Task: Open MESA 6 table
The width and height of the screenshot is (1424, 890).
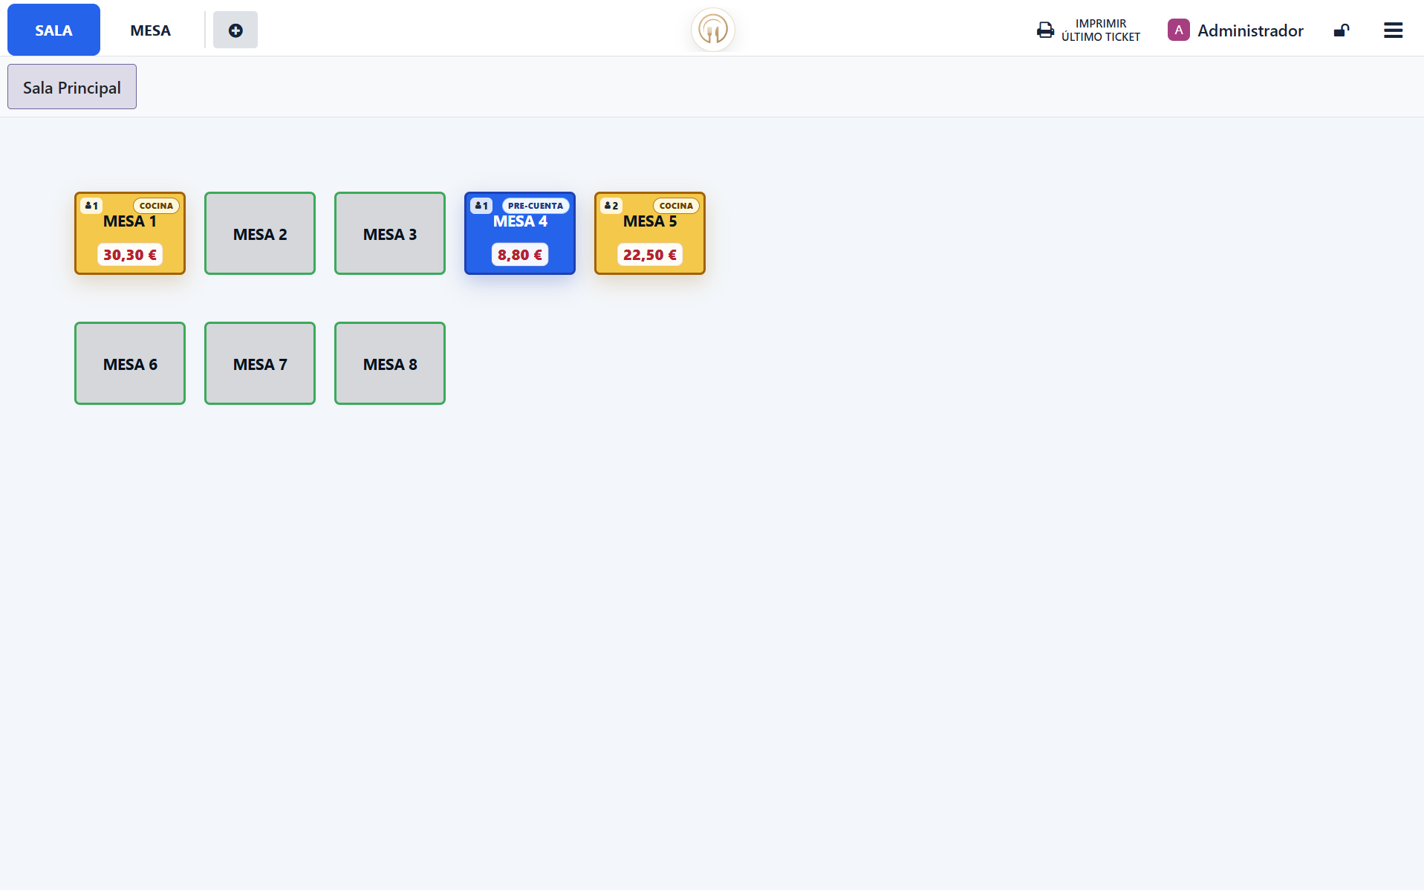Action: tap(130, 363)
